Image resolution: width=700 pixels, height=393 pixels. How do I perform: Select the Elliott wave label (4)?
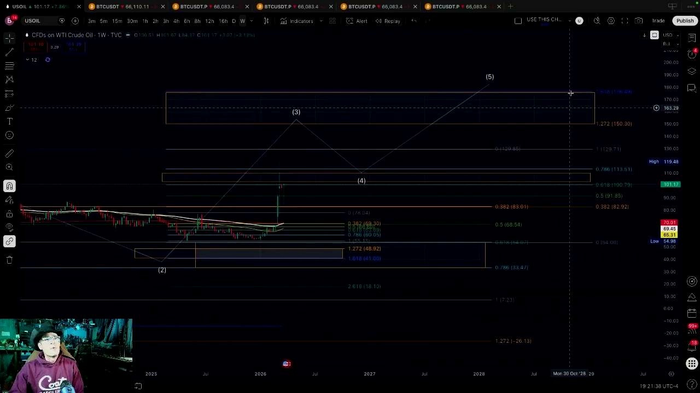(x=361, y=181)
